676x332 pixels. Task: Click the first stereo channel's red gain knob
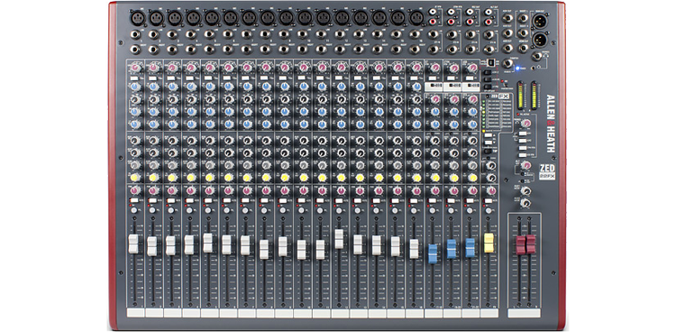(435, 69)
